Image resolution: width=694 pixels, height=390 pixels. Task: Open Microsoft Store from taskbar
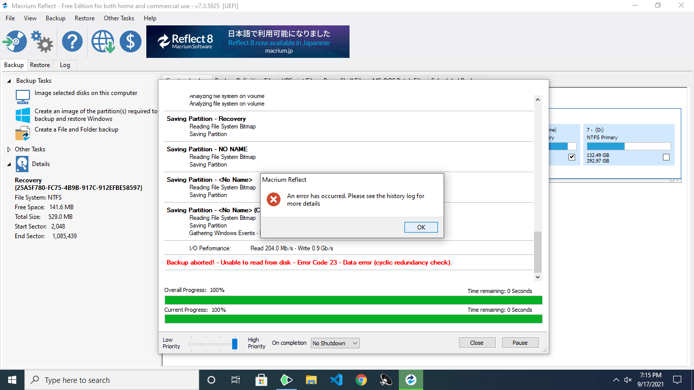[261, 380]
